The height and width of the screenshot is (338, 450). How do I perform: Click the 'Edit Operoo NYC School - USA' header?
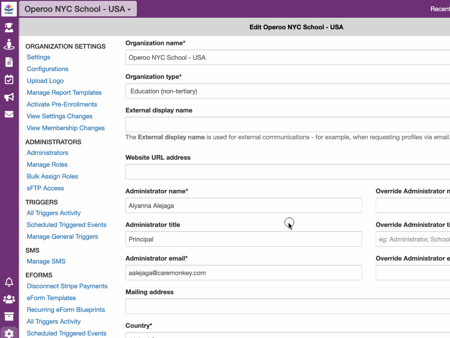click(x=296, y=27)
